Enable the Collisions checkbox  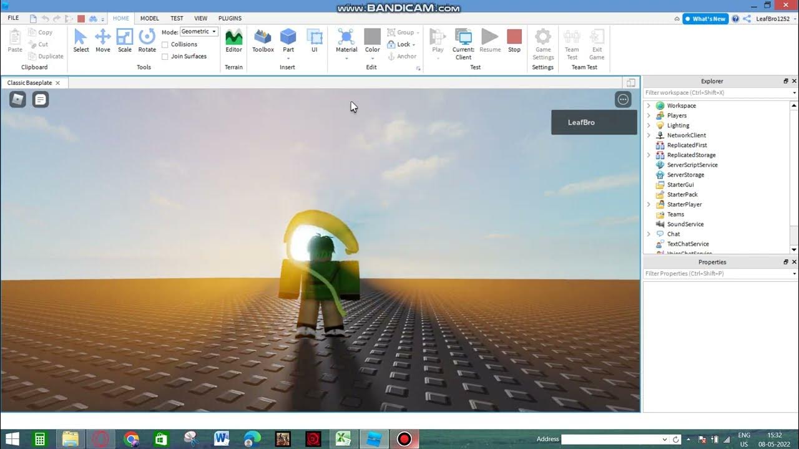[x=165, y=44]
